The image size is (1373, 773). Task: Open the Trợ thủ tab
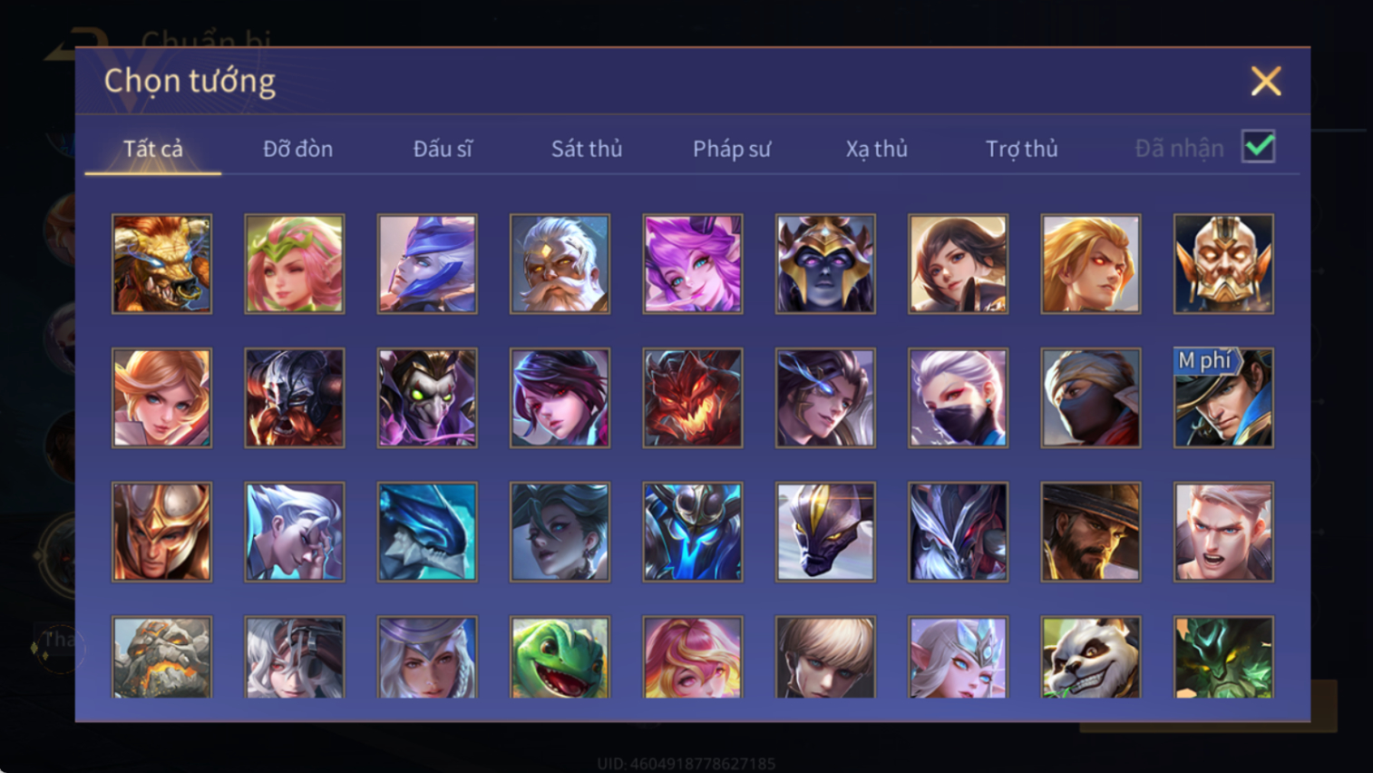coord(1021,149)
